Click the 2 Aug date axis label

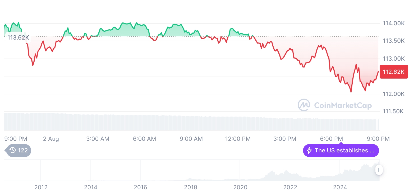pos(51,139)
